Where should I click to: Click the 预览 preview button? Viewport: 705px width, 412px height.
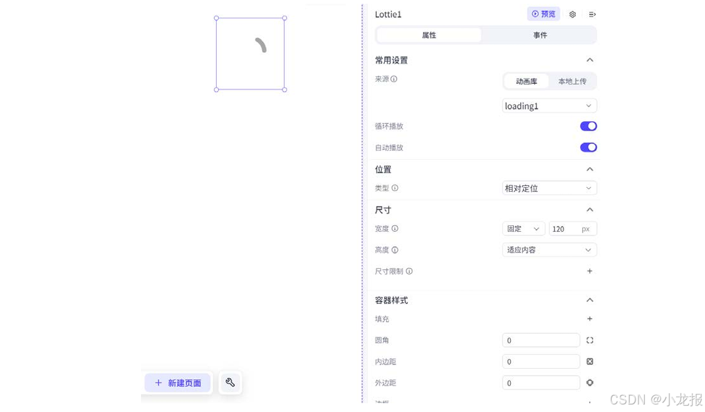point(543,14)
